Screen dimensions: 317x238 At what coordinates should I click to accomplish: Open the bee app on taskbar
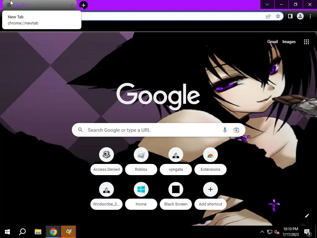coord(68,232)
